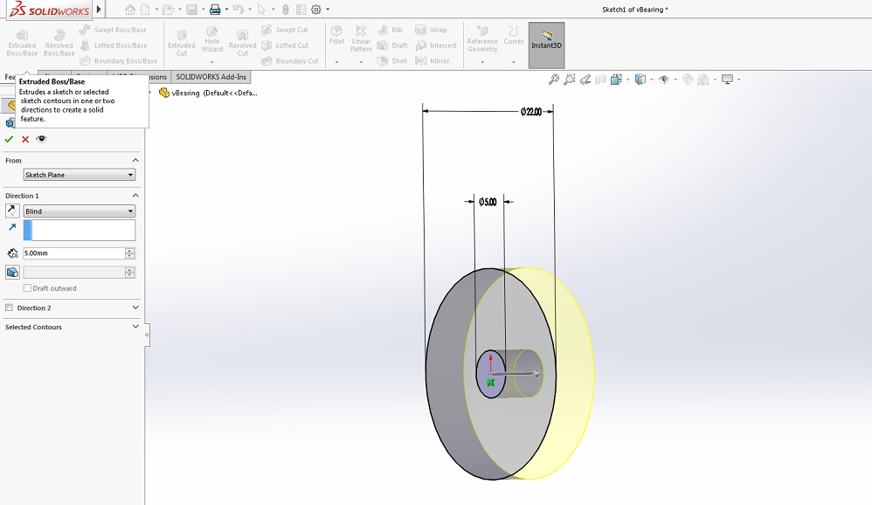Choose Boundary Boss/Base
The width and height of the screenshot is (872, 505).
coord(118,60)
